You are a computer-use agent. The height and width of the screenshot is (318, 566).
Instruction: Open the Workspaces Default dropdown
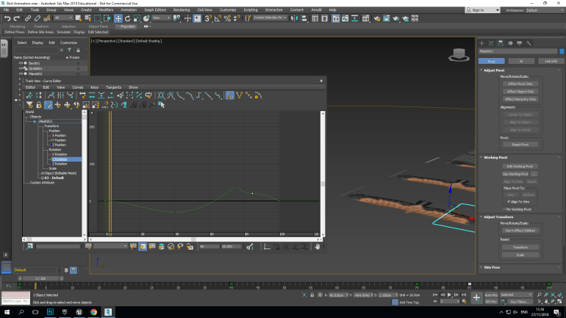click(543, 10)
